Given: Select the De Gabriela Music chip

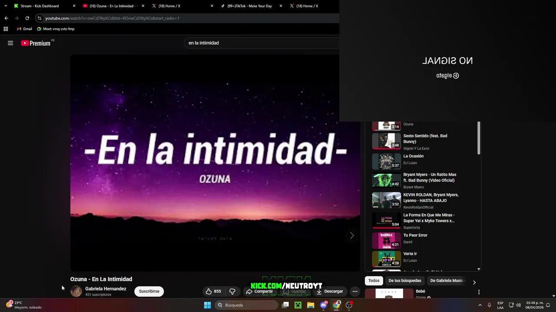Looking at the screenshot, I should point(447,280).
